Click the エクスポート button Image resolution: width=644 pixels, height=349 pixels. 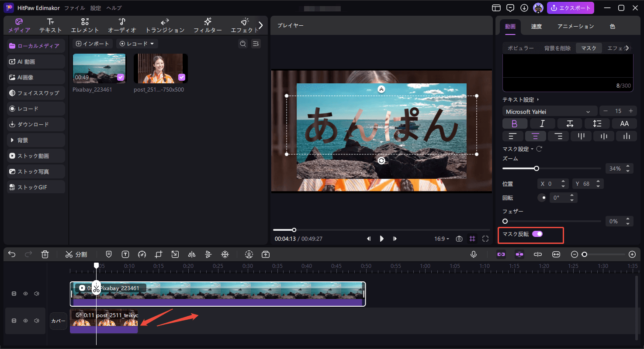pyautogui.click(x=570, y=8)
